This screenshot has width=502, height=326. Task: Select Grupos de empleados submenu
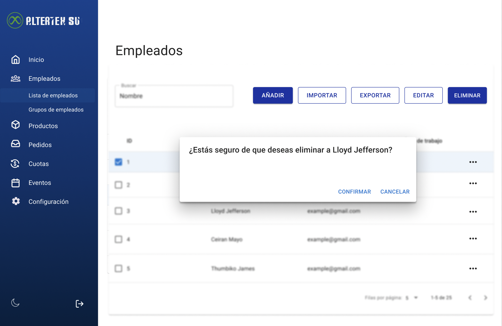click(x=56, y=110)
